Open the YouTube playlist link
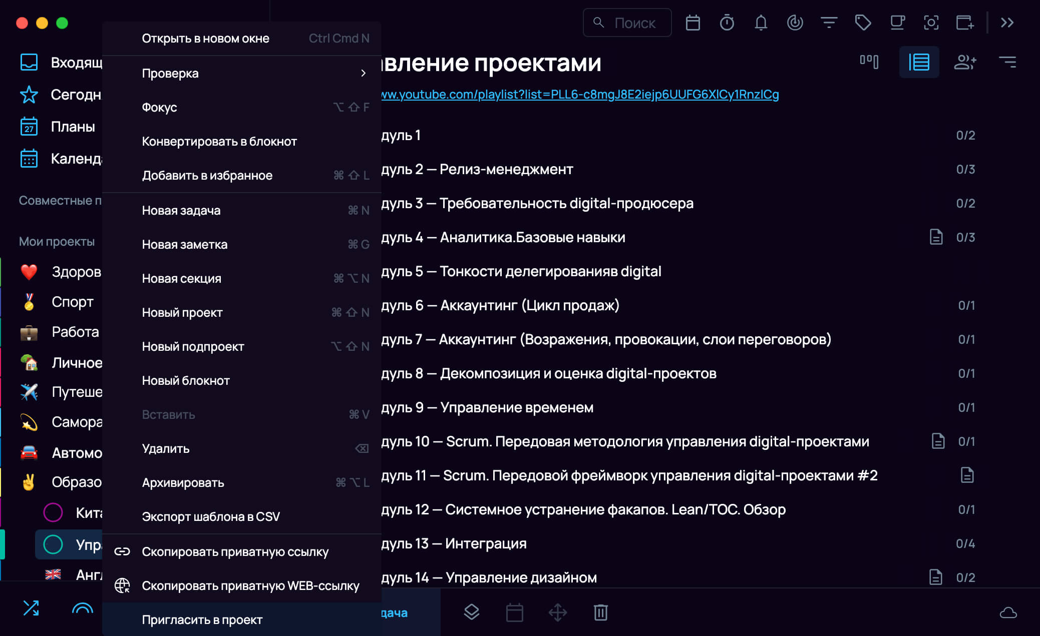The width and height of the screenshot is (1040, 636). coord(579,95)
